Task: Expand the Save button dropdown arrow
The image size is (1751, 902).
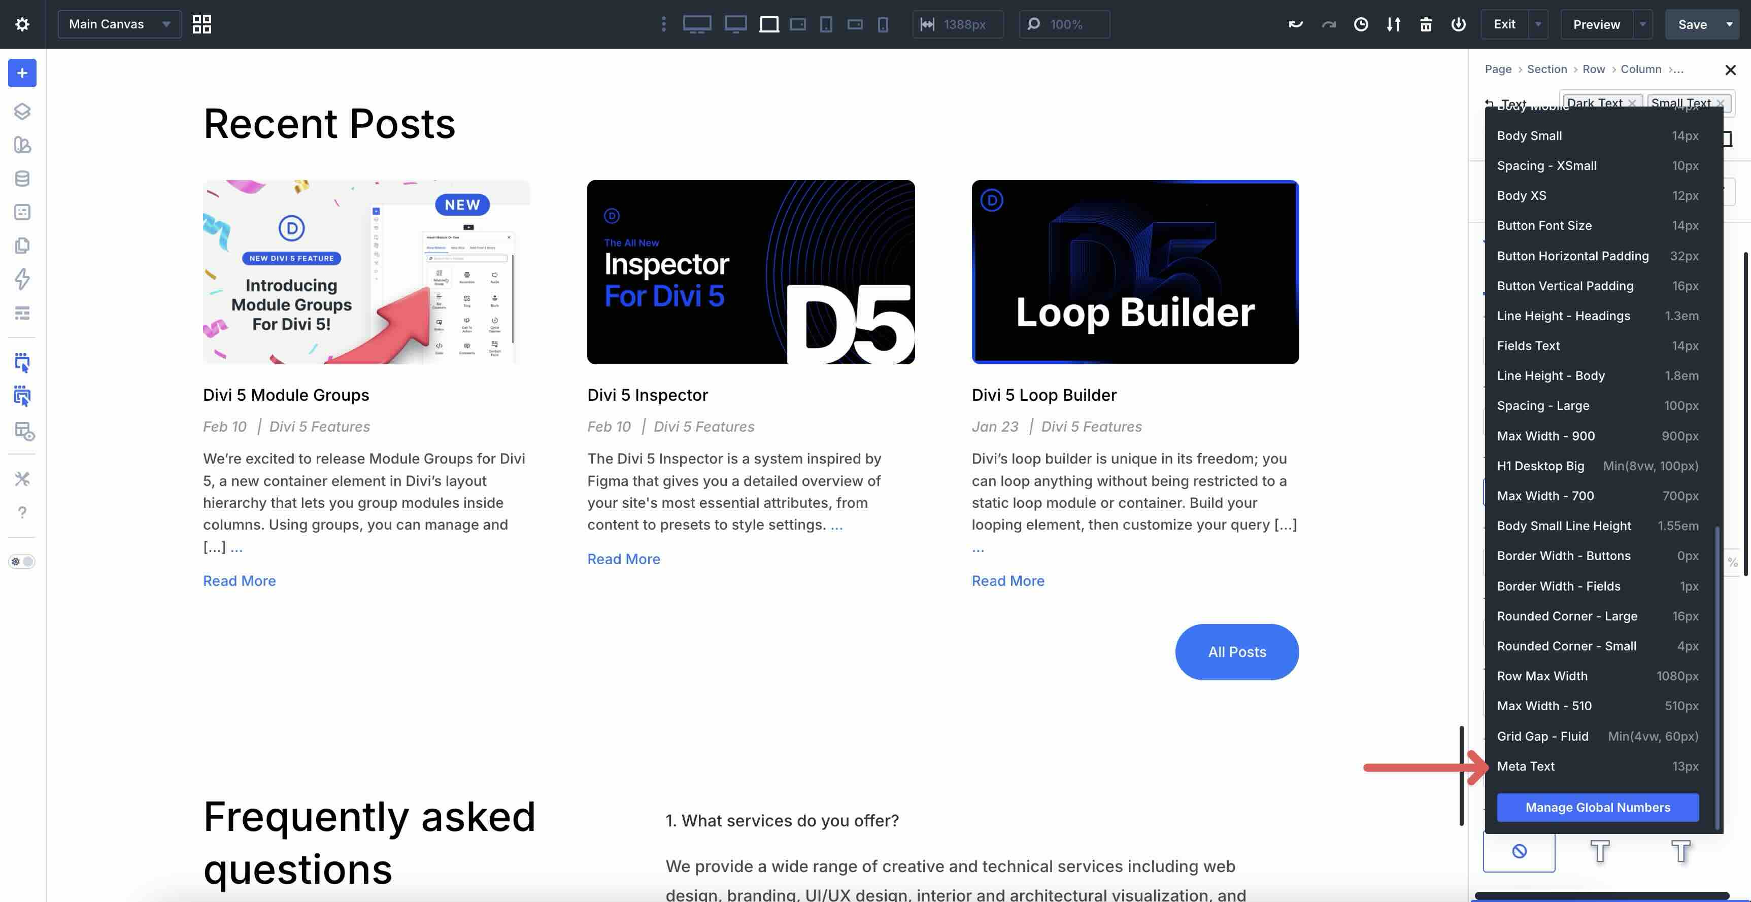Action: pyautogui.click(x=1729, y=24)
